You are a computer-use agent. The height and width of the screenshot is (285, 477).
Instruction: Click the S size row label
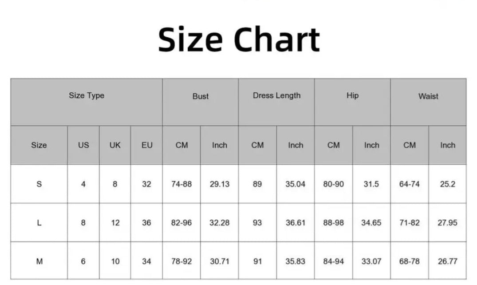(39, 184)
